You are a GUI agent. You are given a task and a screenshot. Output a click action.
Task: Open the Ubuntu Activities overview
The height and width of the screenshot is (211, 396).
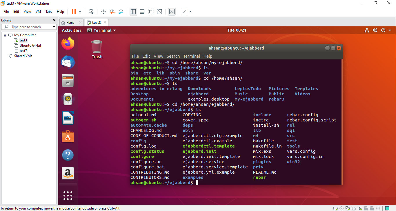(72, 30)
